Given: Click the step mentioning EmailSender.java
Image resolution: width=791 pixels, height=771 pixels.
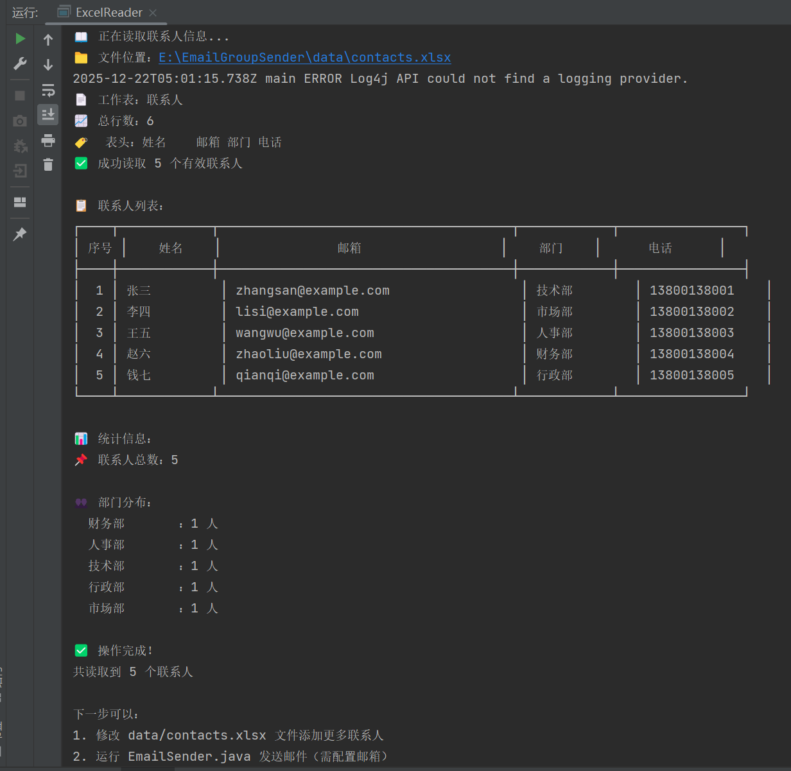Looking at the screenshot, I should click(x=230, y=756).
